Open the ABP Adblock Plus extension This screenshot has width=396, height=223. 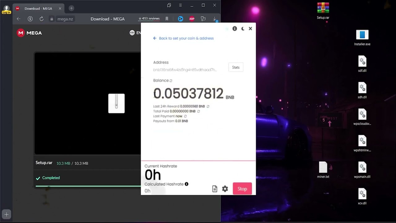tap(192, 19)
